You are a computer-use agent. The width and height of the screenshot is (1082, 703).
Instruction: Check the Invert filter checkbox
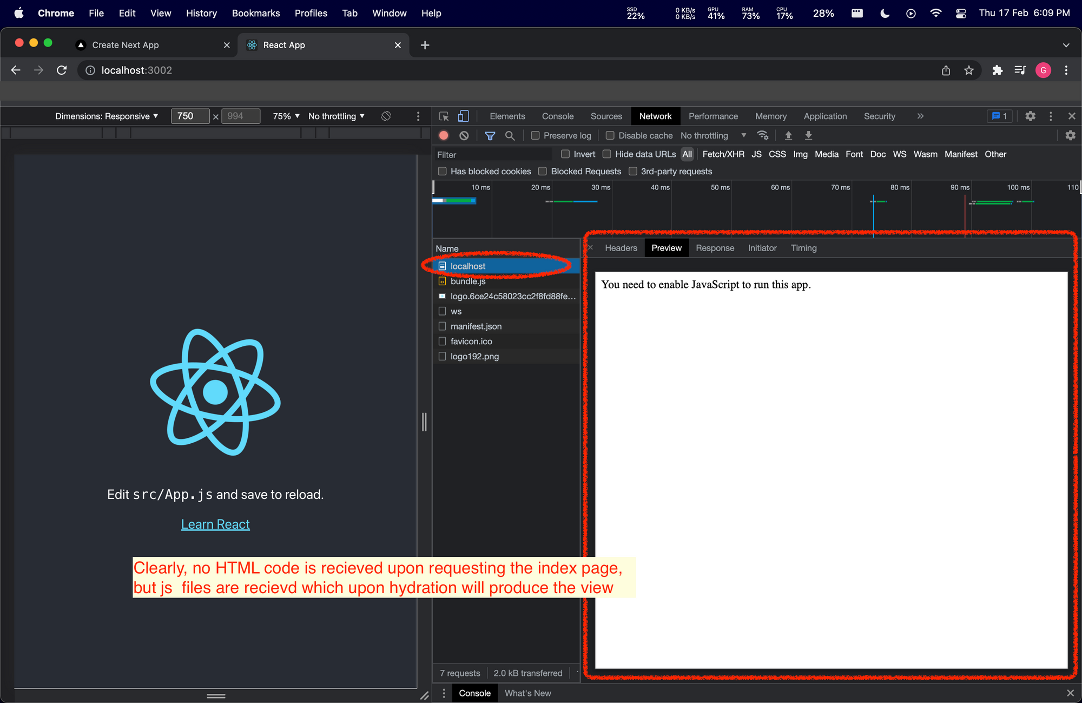coord(565,154)
